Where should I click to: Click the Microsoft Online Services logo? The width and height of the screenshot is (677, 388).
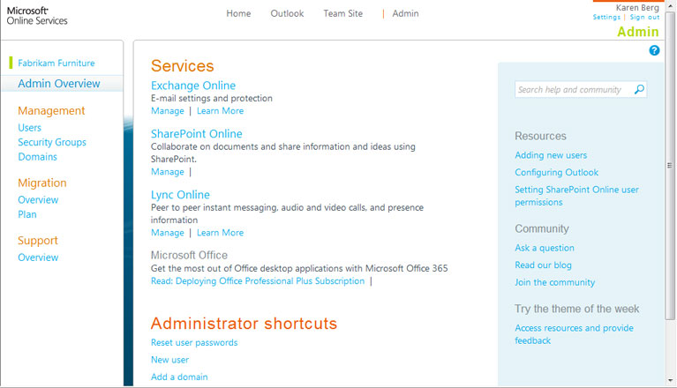pos(35,14)
